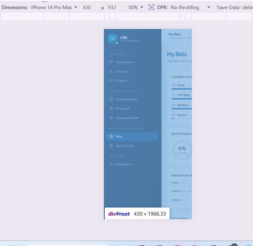Open the No throttling dropdown
253x246 pixels.
(191, 8)
